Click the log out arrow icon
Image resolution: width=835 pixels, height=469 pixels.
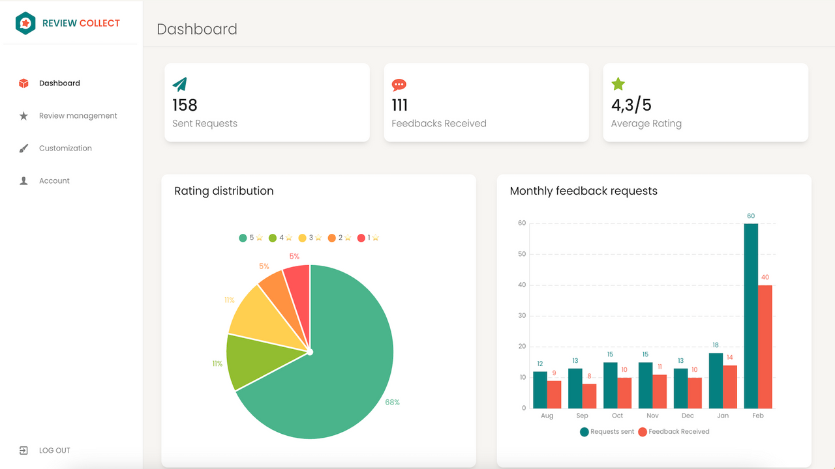(24, 450)
